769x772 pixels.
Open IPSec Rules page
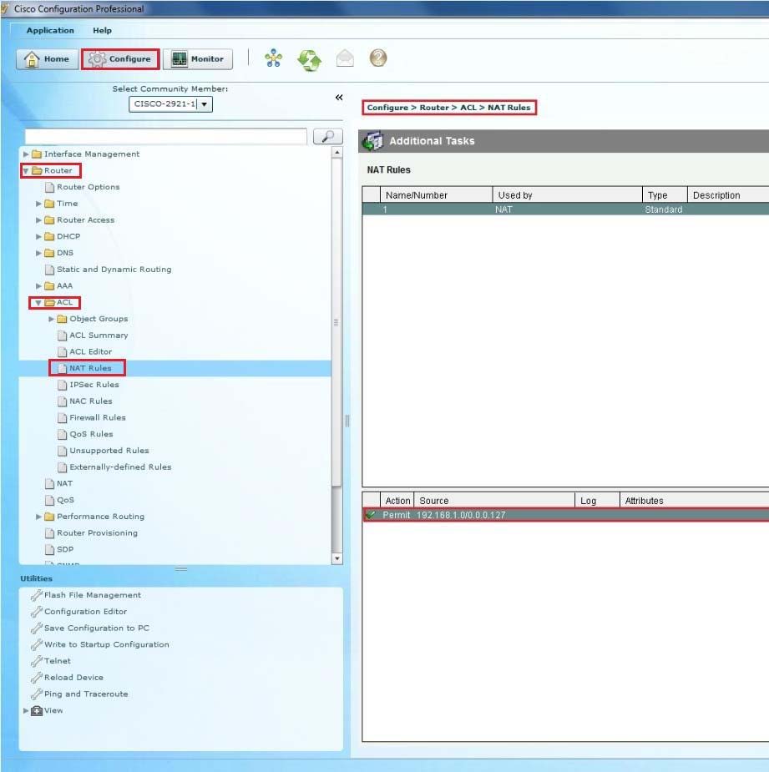pos(94,385)
